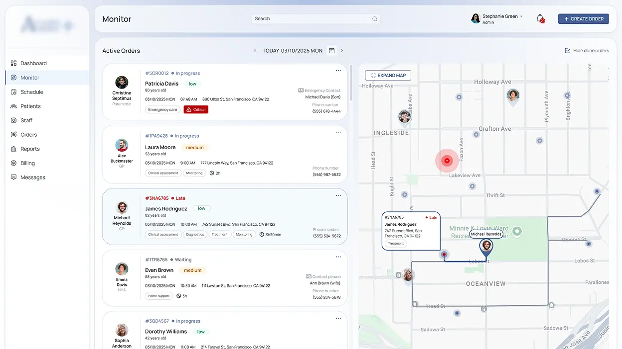This screenshot has height=349, width=622.
Task: Open the Dashboard sidebar item
Action: [x=33, y=63]
